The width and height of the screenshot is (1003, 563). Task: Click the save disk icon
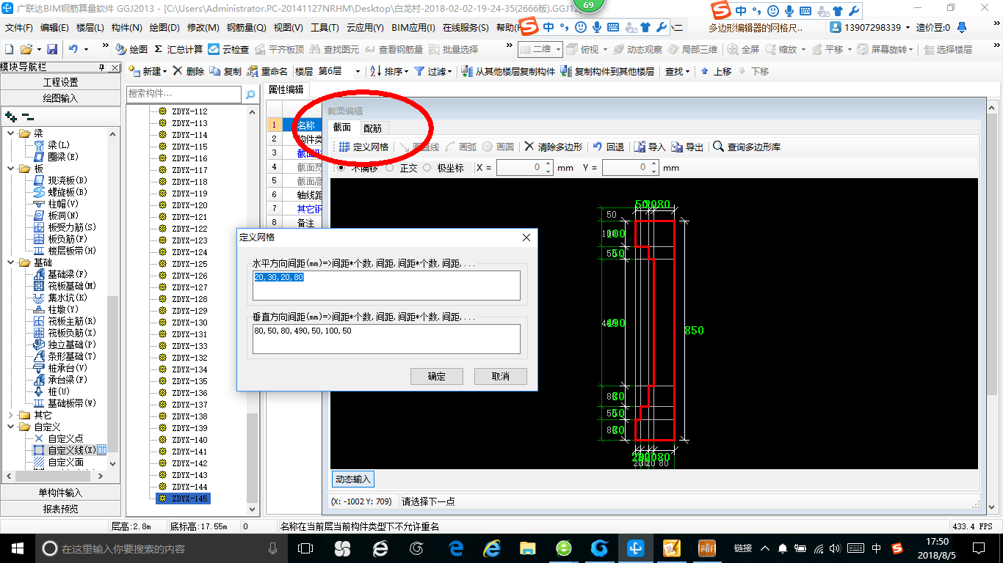[52, 49]
